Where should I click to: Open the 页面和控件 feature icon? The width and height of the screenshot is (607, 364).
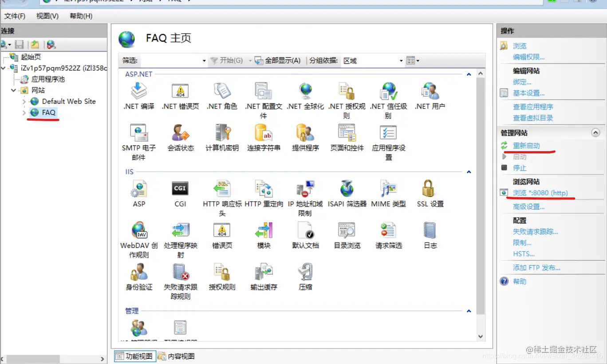point(347,133)
